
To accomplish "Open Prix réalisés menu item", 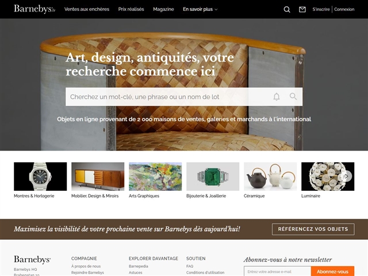I will (x=131, y=9).
